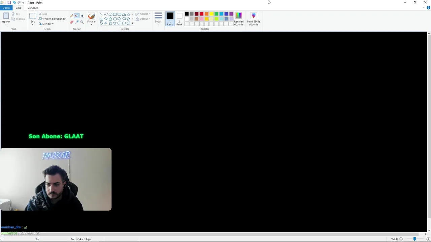Select the Hexagon shape
The image size is (431, 242).
click(115, 19)
